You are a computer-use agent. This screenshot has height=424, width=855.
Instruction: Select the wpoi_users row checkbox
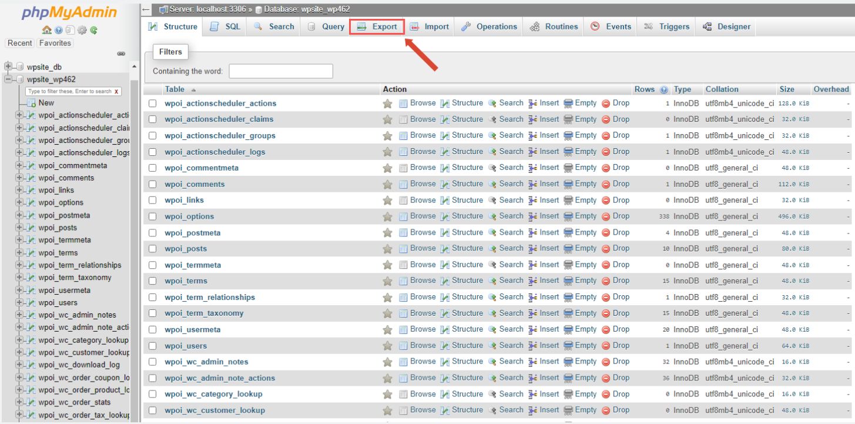pyautogui.click(x=152, y=345)
